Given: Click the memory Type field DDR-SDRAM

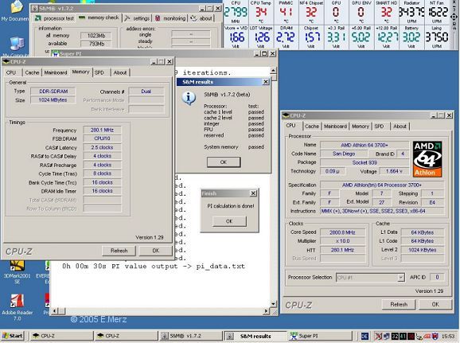Looking at the screenshot, I should click(x=53, y=92).
